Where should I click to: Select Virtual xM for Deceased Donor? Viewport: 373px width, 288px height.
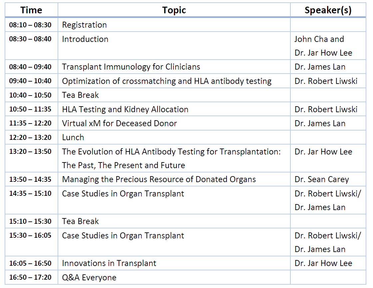120,123
